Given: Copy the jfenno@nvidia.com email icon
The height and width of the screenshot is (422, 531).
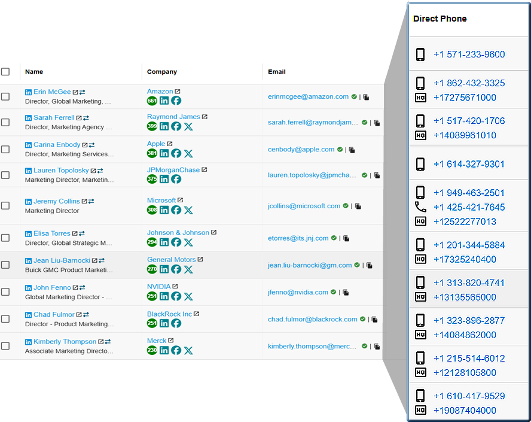Looking at the screenshot, I should pyautogui.click(x=346, y=293).
